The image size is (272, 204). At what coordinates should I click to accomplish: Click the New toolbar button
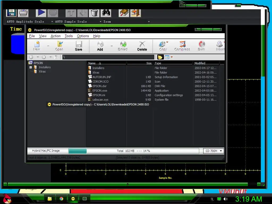(x=37, y=46)
